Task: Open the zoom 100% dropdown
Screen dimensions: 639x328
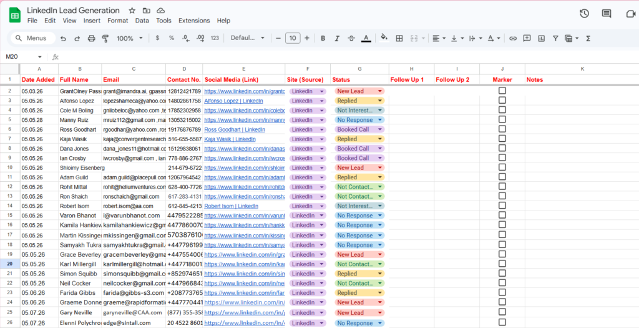Action: (130, 38)
